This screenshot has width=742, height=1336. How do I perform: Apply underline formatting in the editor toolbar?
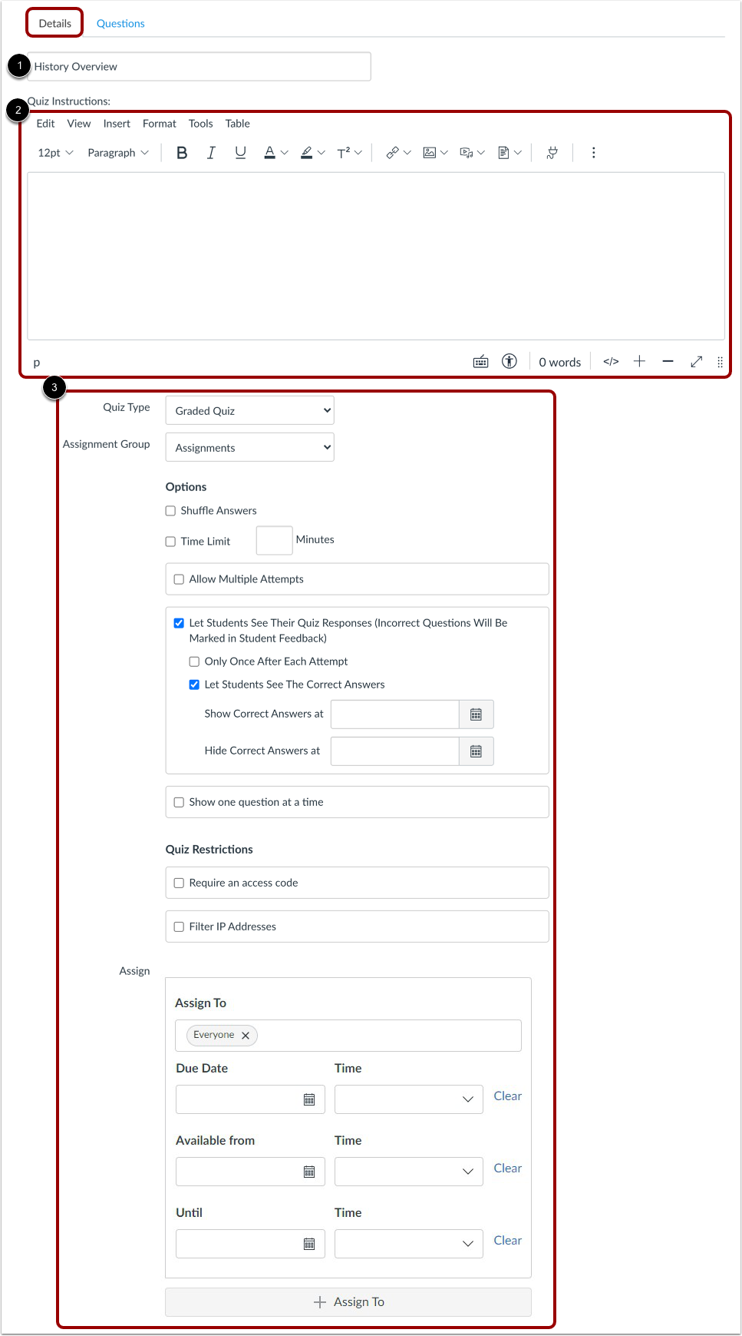coord(240,153)
